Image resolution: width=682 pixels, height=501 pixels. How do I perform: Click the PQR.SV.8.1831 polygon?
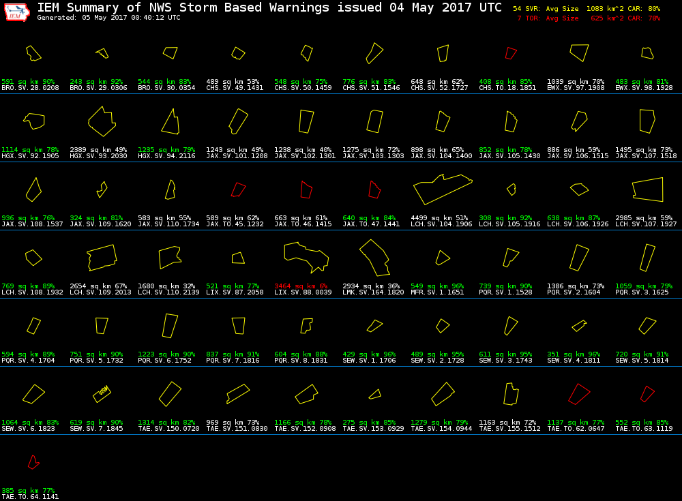(307, 326)
